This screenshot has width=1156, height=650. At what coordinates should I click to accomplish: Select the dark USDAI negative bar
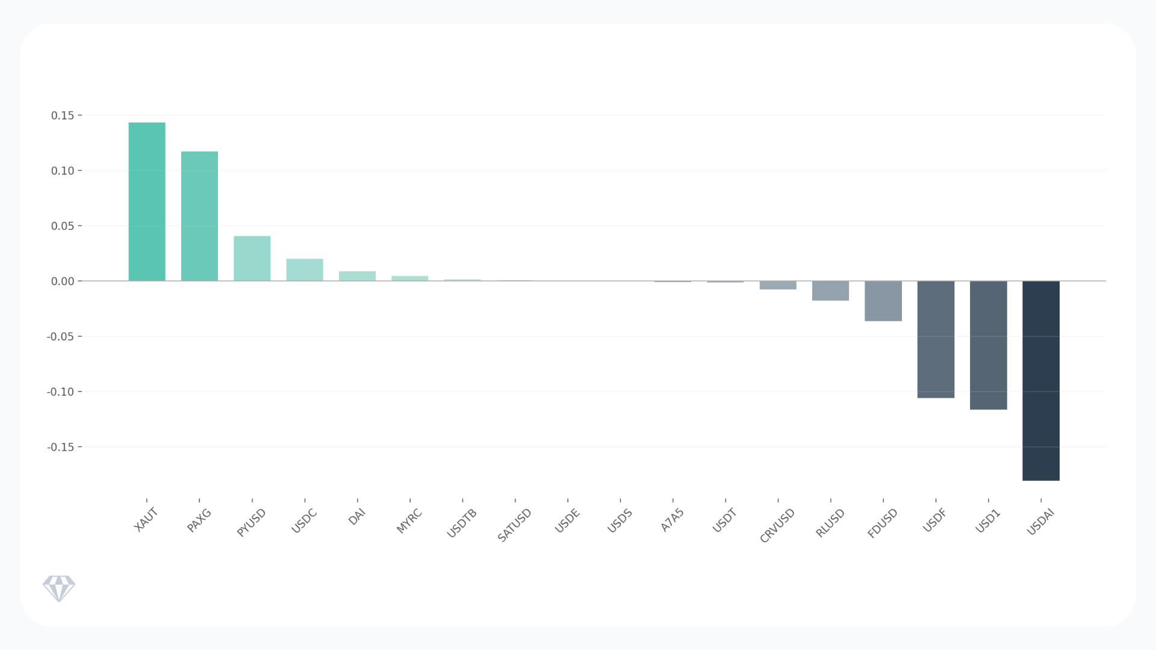(1040, 380)
